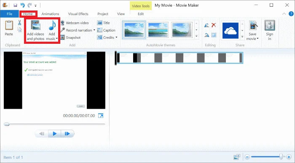Click the preview monitor video
295x163 pixels.
(x=54, y=80)
